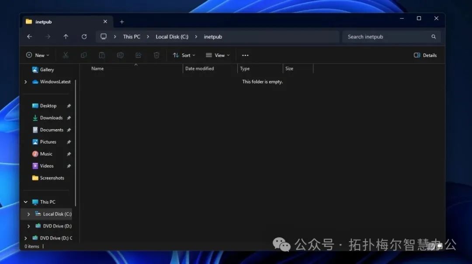Go up one folder level
The width and height of the screenshot is (472, 264).
pos(66,37)
